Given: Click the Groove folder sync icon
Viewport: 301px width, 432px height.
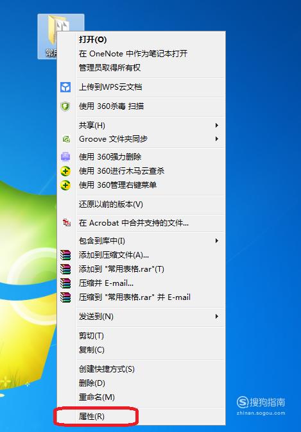Looking at the screenshot, I should [66, 139].
